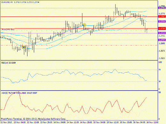Click the purple 1.2754 price label

tap(162, 22)
